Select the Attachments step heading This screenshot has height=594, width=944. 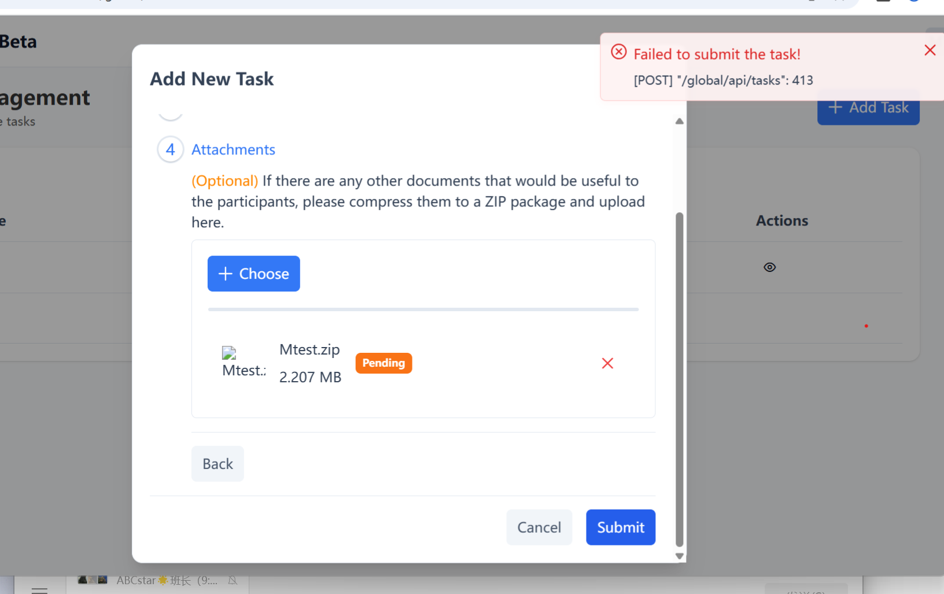click(233, 150)
